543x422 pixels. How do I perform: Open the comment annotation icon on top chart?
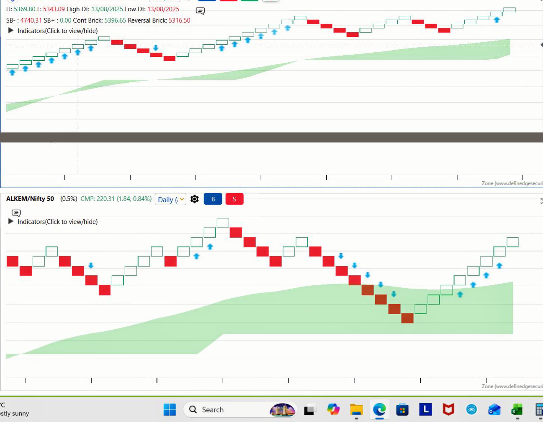pyautogui.click(x=200, y=11)
